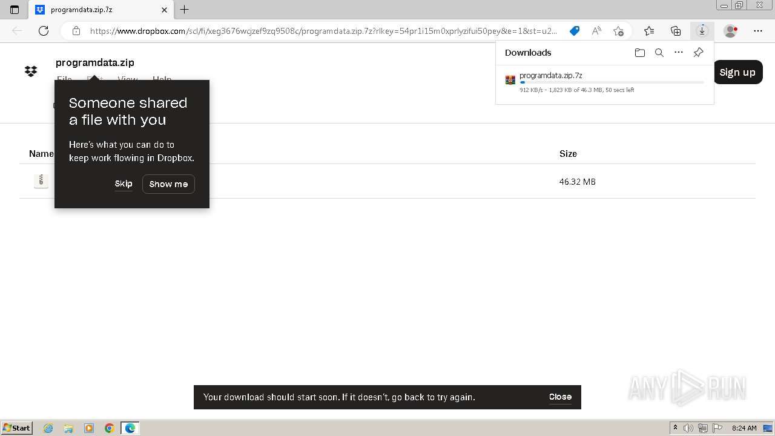Click the volume tray icon

pos(688,428)
